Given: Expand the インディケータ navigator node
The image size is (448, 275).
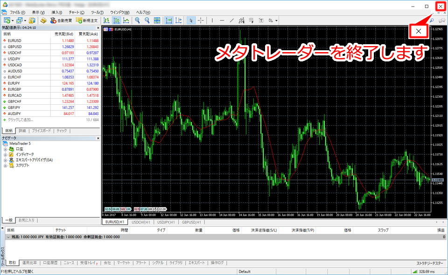Looking at the screenshot, I should coord(6,155).
